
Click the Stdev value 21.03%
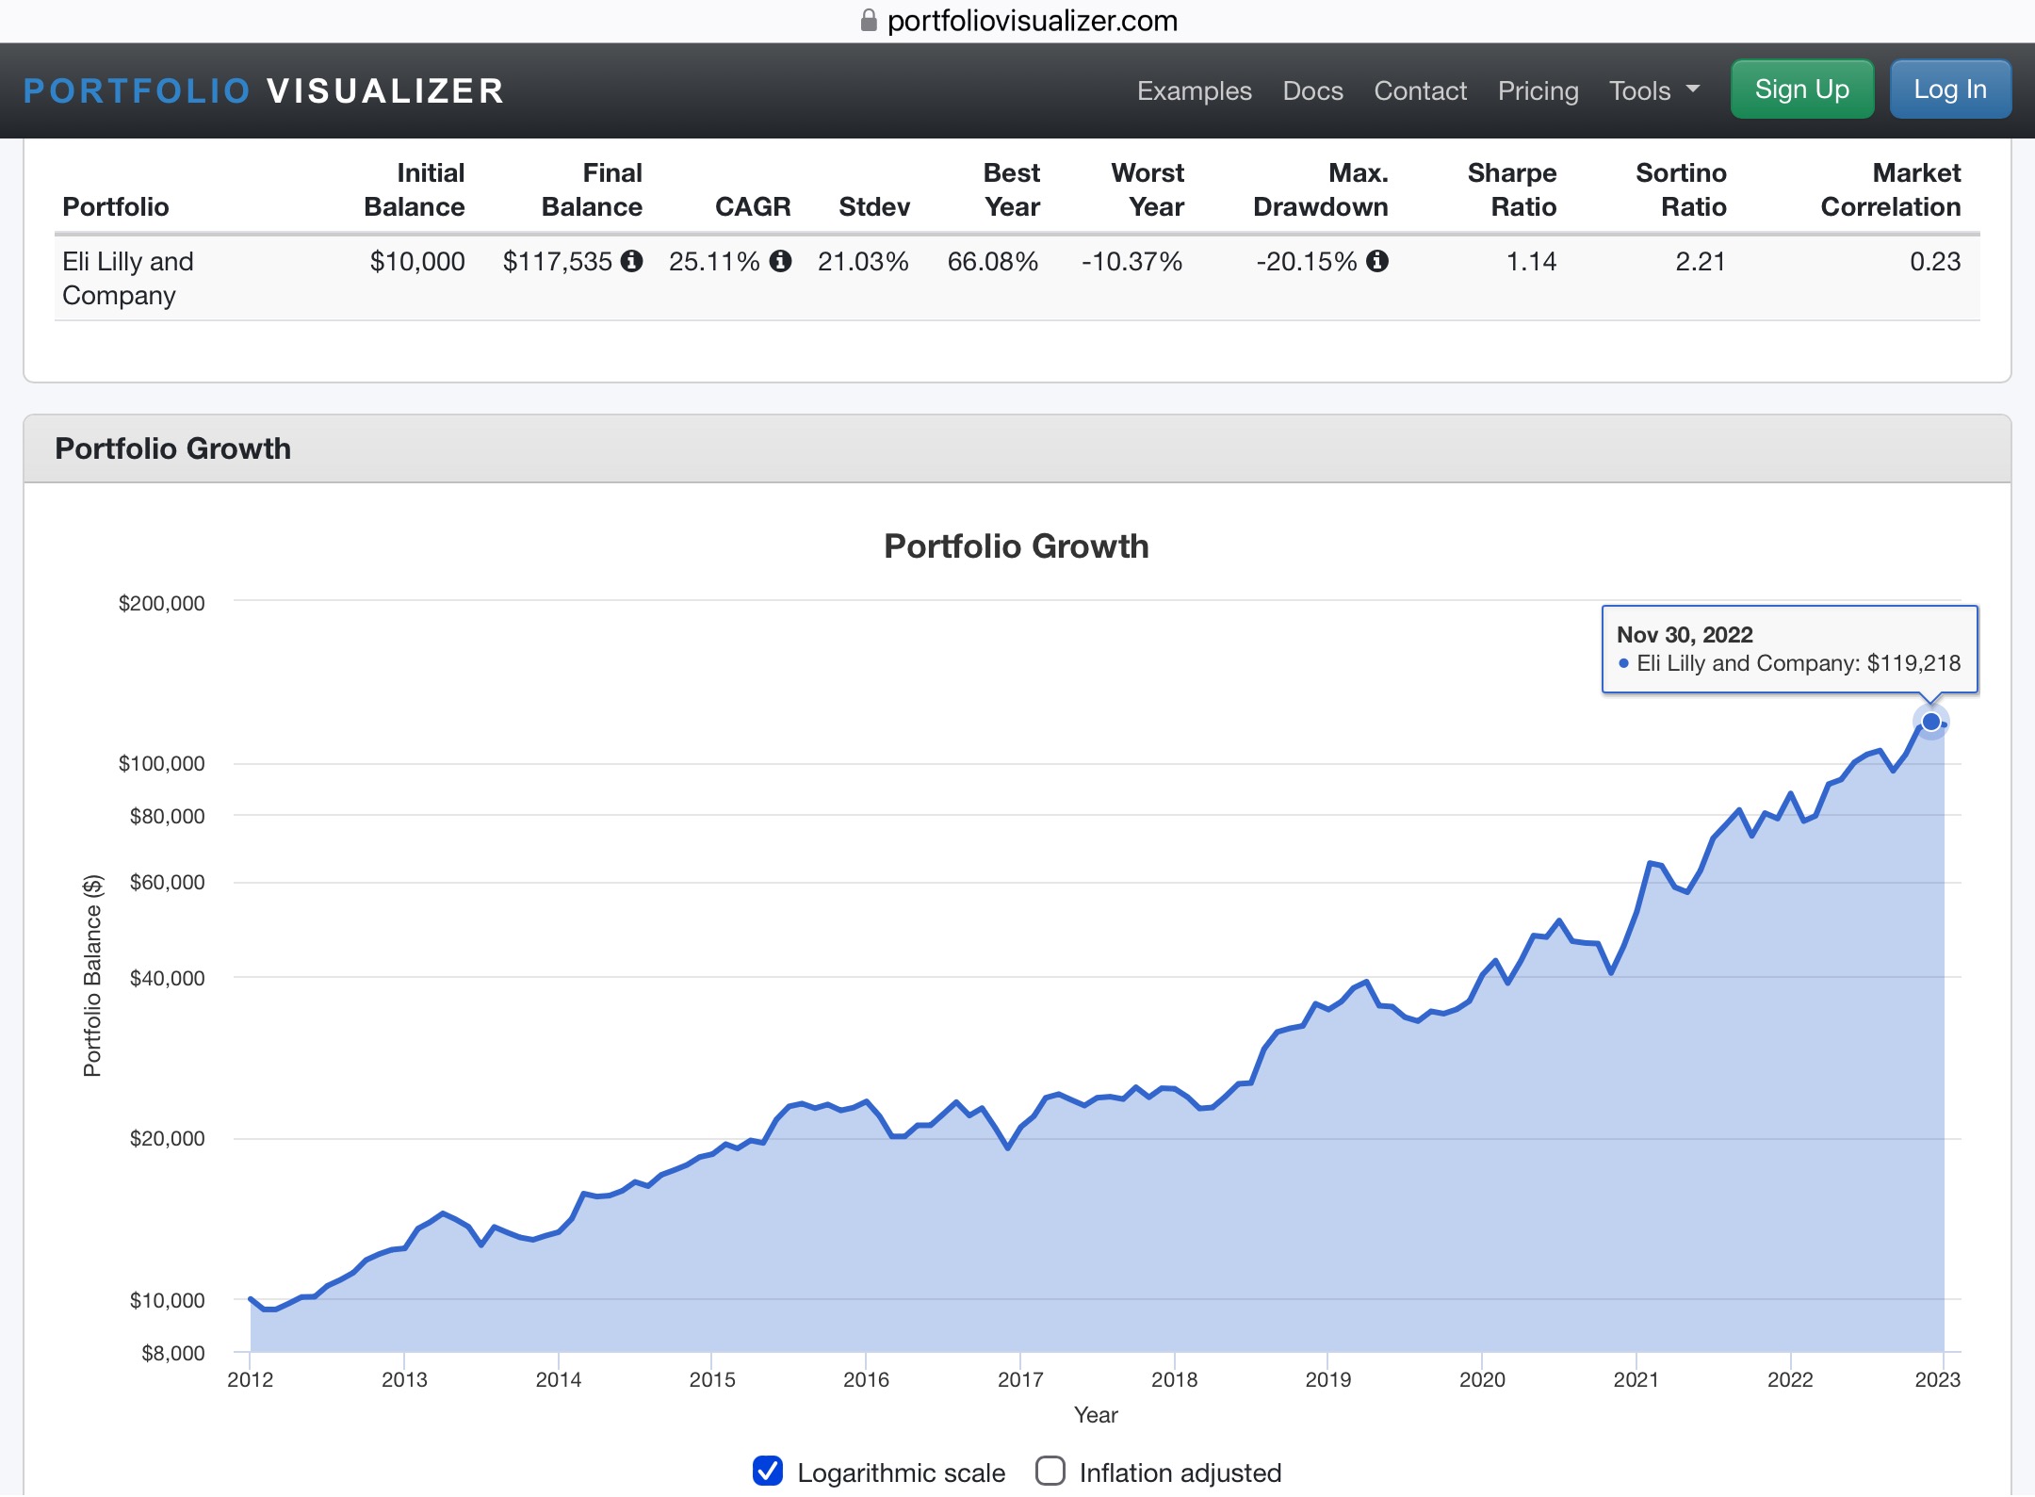(x=863, y=261)
